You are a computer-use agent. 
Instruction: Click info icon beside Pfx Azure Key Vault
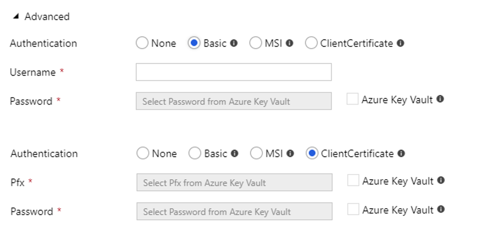441,181
